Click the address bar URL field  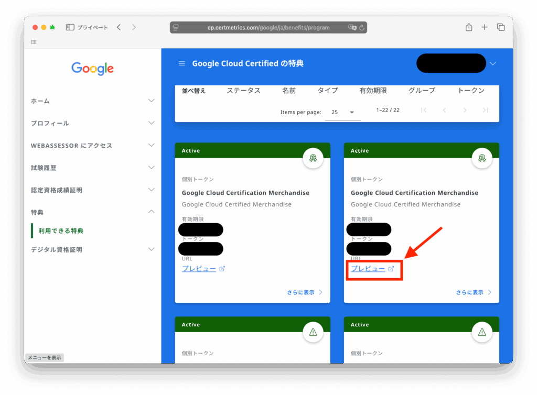click(268, 28)
